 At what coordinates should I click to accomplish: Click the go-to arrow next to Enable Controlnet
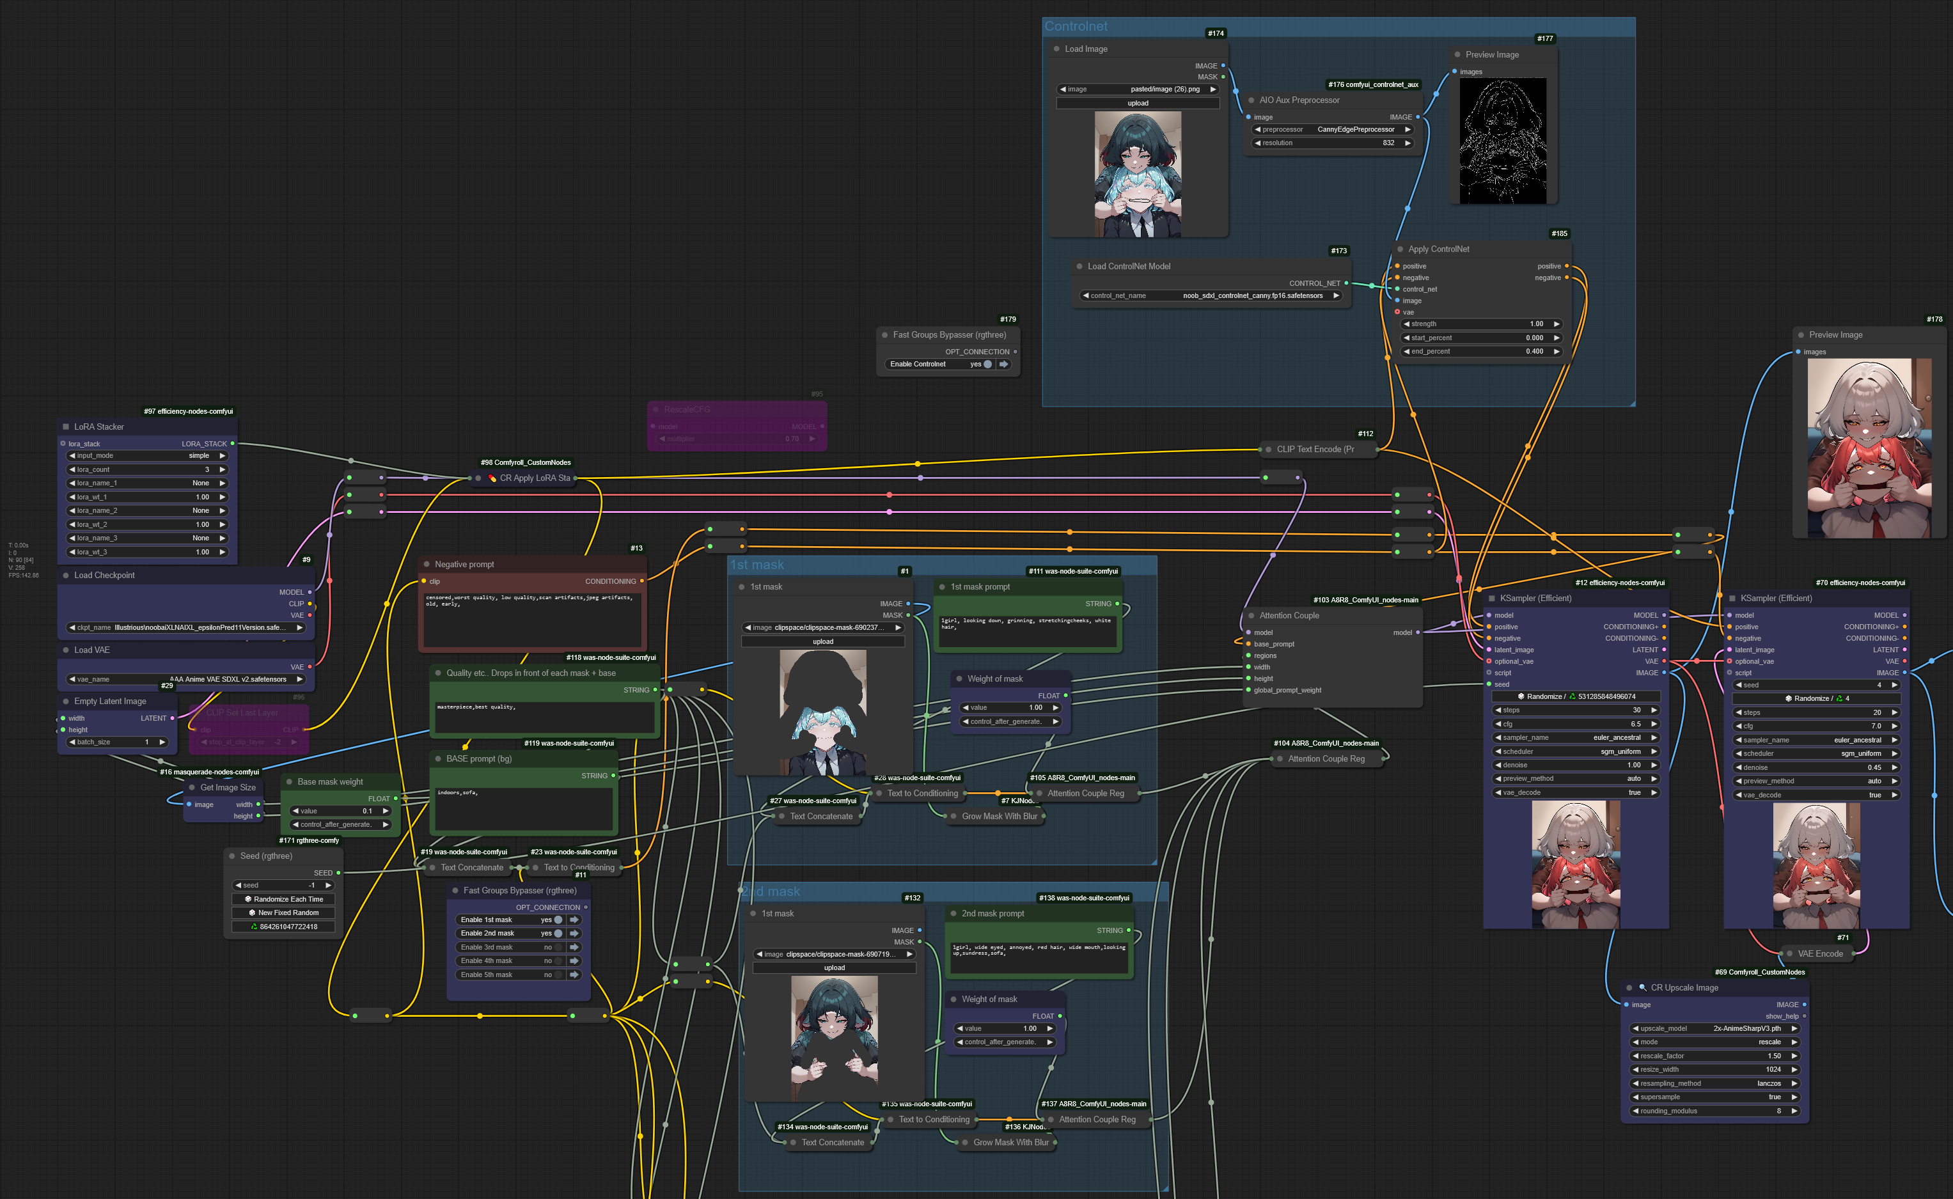click(1004, 364)
